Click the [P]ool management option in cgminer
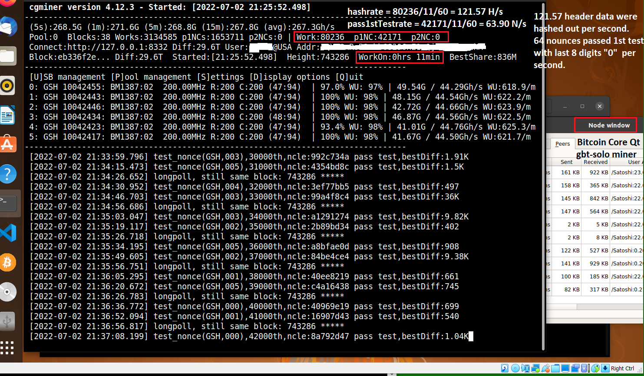The width and height of the screenshot is (644, 376). pos(151,77)
